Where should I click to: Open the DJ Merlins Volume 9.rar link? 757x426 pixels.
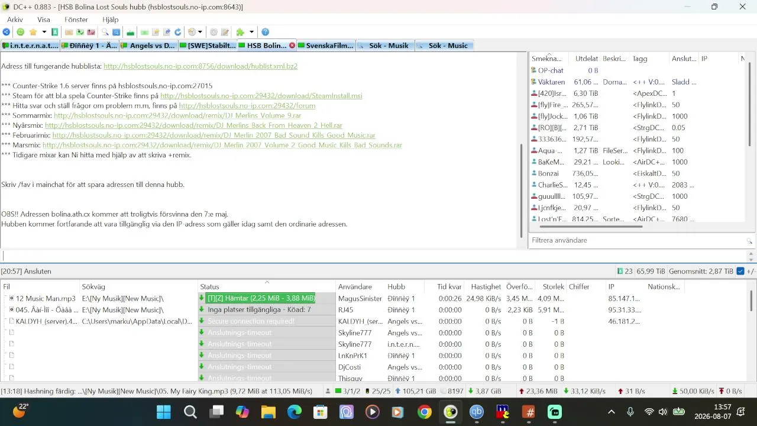(x=177, y=116)
